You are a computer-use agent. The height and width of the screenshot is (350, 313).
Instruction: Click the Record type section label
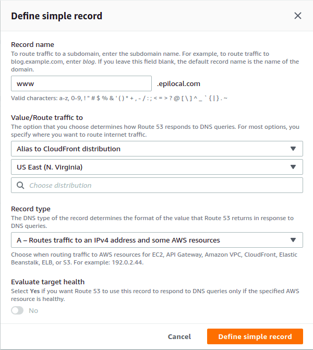point(31,209)
